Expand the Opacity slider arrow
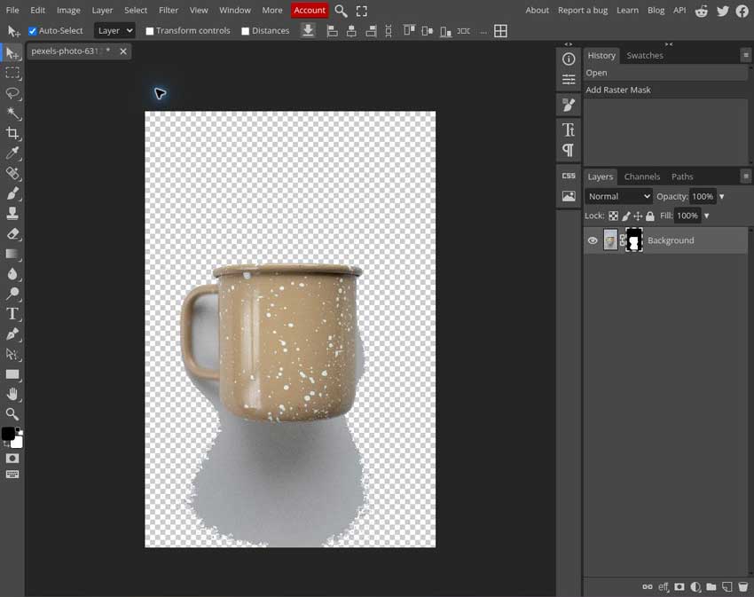 click(722, 197)
